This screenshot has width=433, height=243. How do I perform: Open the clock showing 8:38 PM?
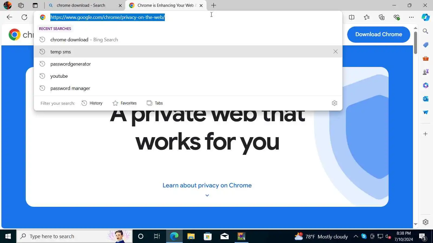pyautogui.click(x=404, y=236)
